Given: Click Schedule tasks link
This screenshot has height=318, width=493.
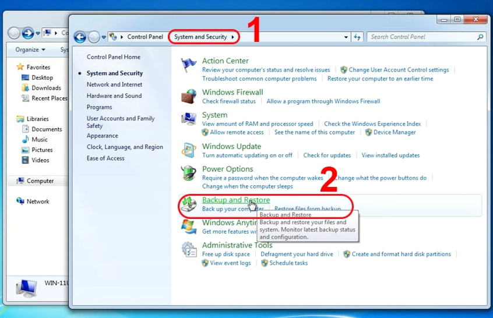Looking at the screenshot, I should coord(288,263).
